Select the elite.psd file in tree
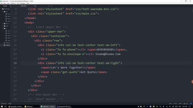Viewport: 193px width, 108px height. pyautogui.click(x=7, y=43)
